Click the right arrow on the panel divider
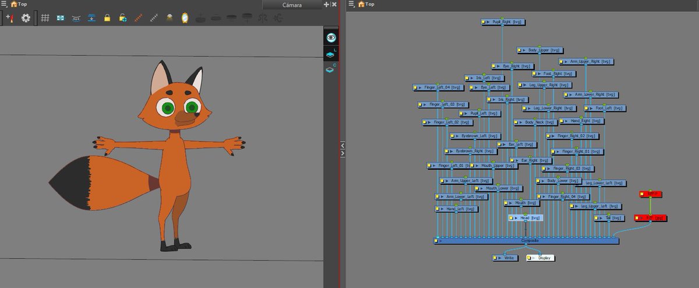699x288 pixels. (343, 153)
